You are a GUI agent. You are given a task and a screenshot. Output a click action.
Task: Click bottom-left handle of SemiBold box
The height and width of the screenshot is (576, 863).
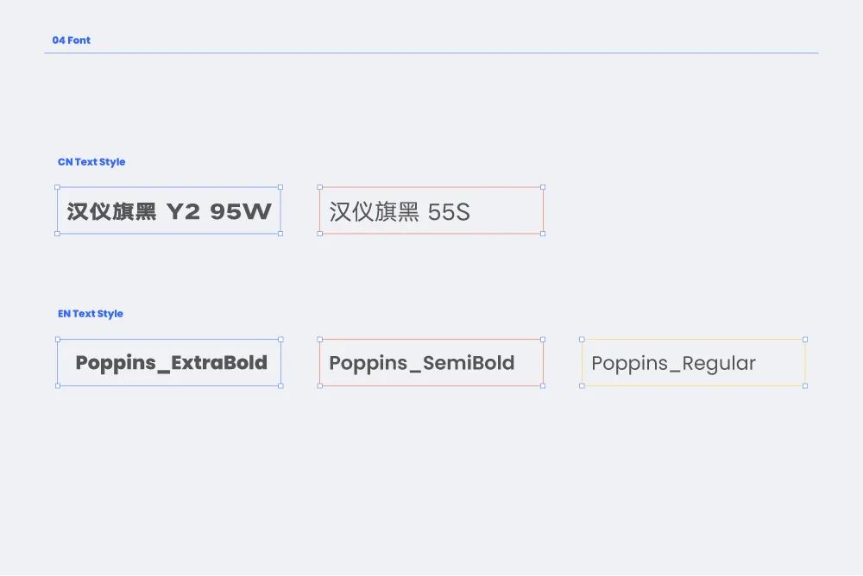320,386
